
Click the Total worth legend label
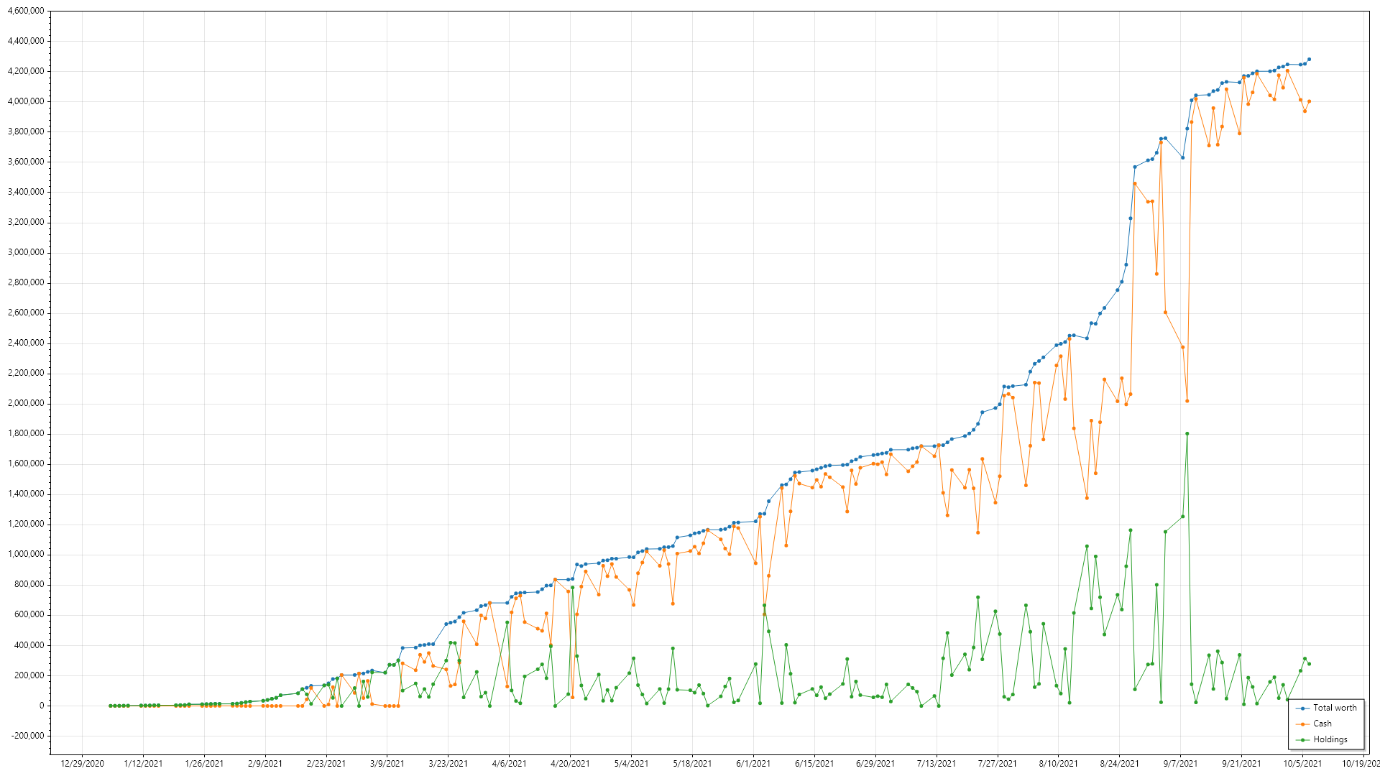pos(1335,708)
